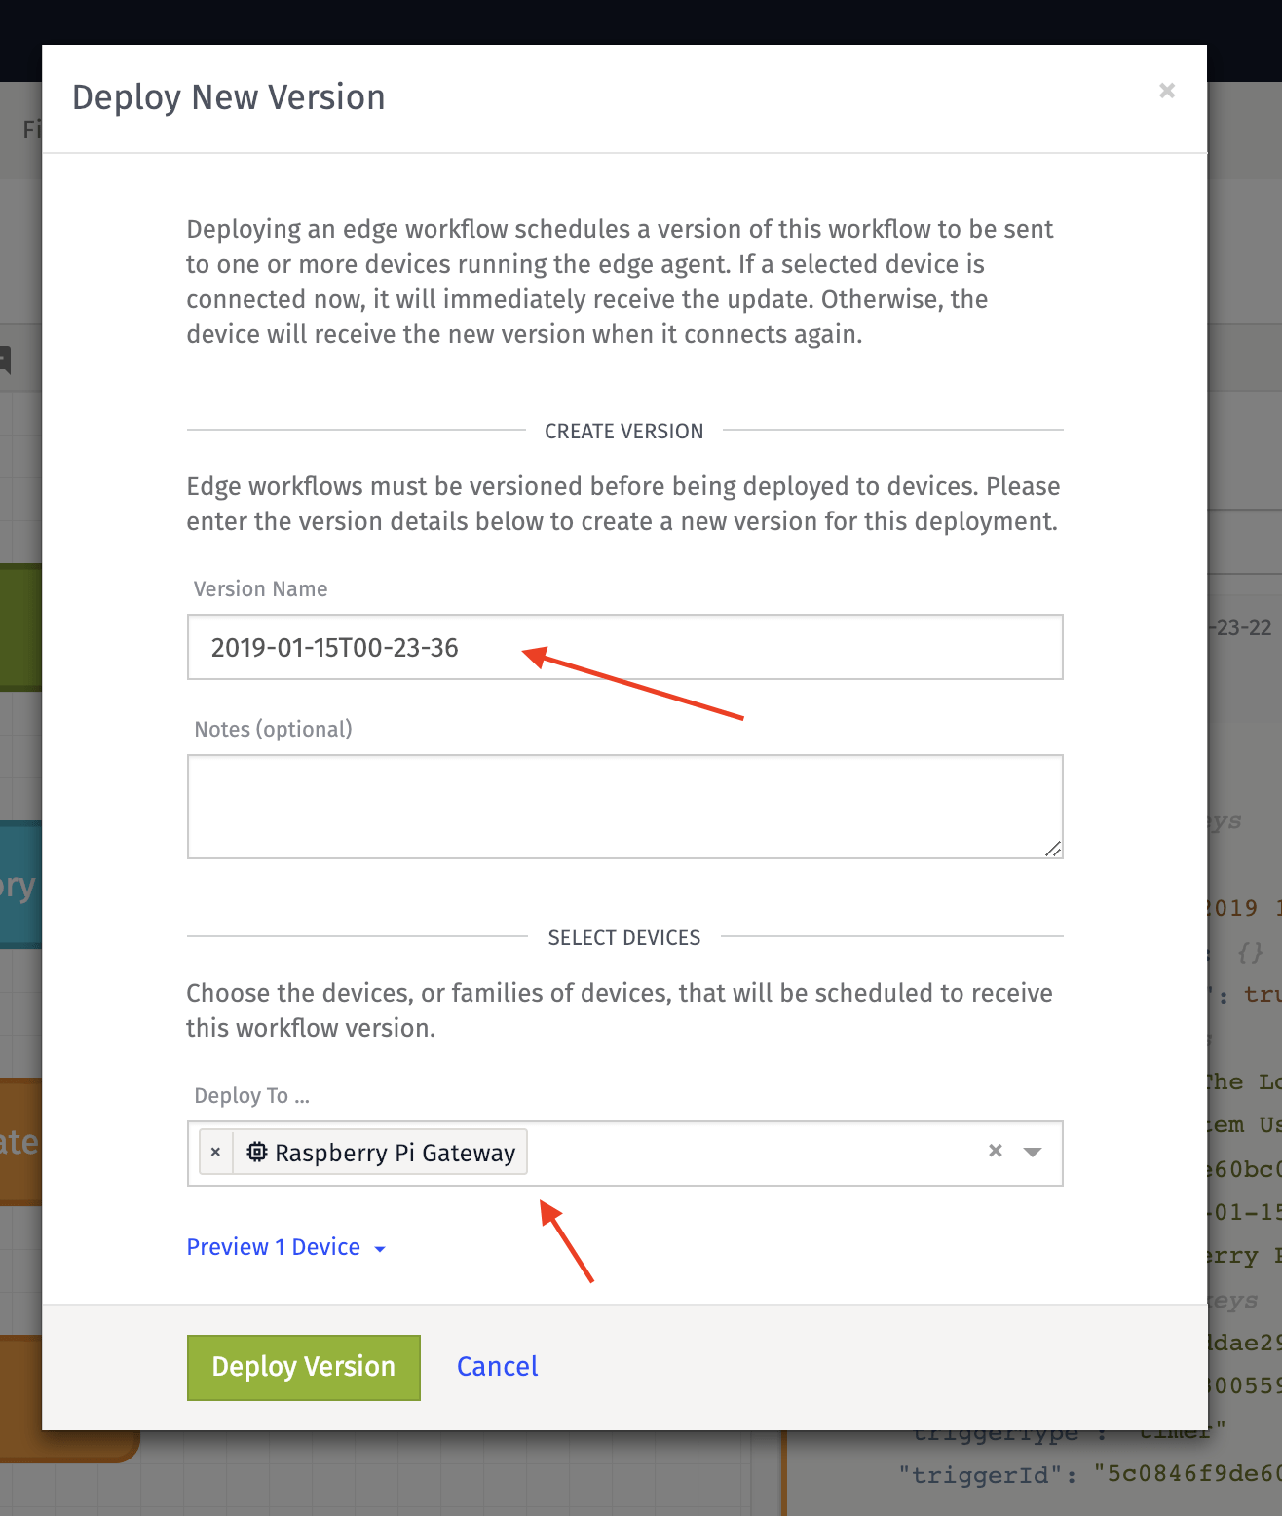Click the green workflow node behind dialog
The image size is (1282, 1516).
20,627
